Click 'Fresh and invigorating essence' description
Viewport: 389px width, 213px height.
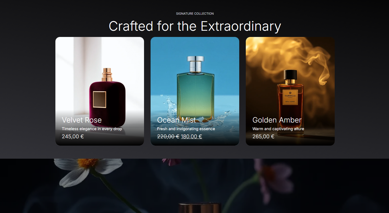[186, 129]
